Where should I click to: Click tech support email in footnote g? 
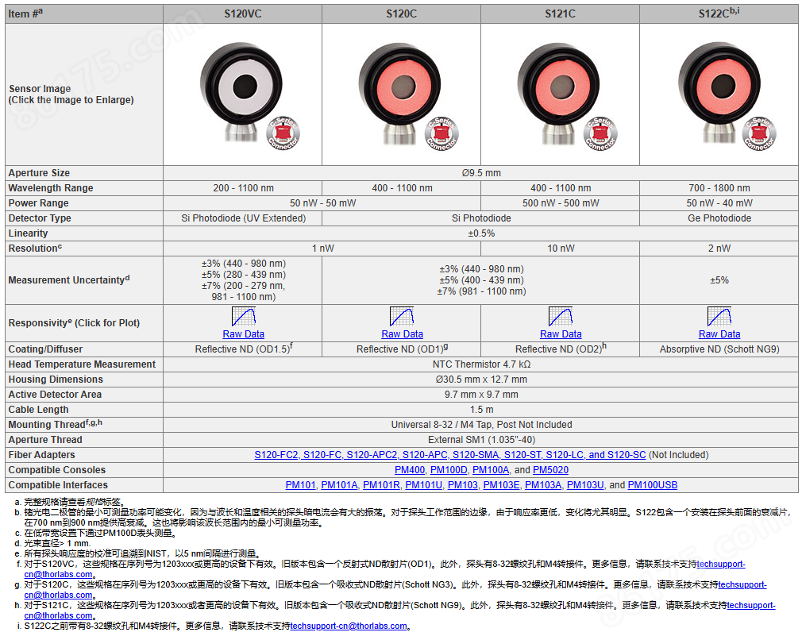[x=742, y=585]
